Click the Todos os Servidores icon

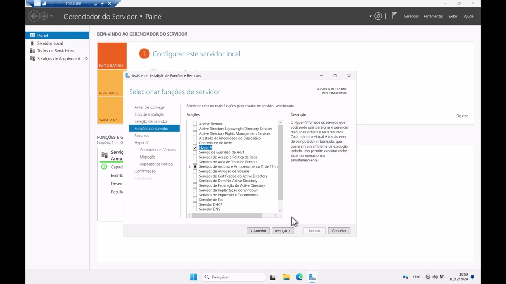click(32, 51)
